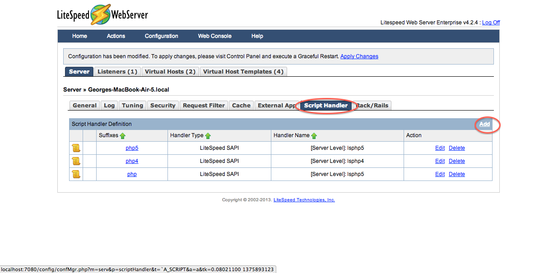Click Add to create a script handler
The height and width of the screenshot is (273, 558).
tap(484, 124)
